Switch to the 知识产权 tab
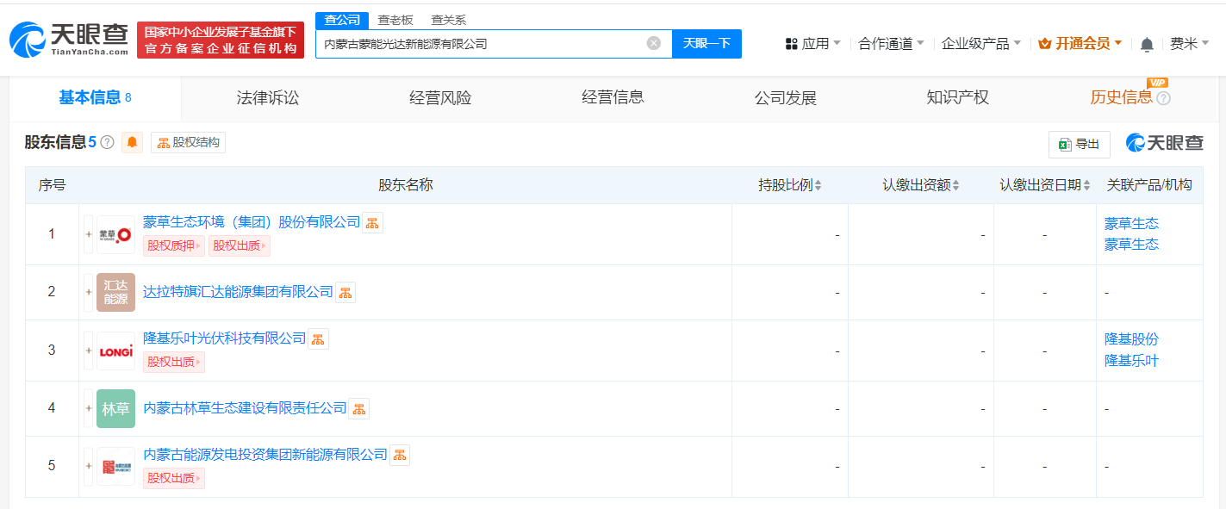Viewport: 1226px width, 509px height. (x=957, y=98)
